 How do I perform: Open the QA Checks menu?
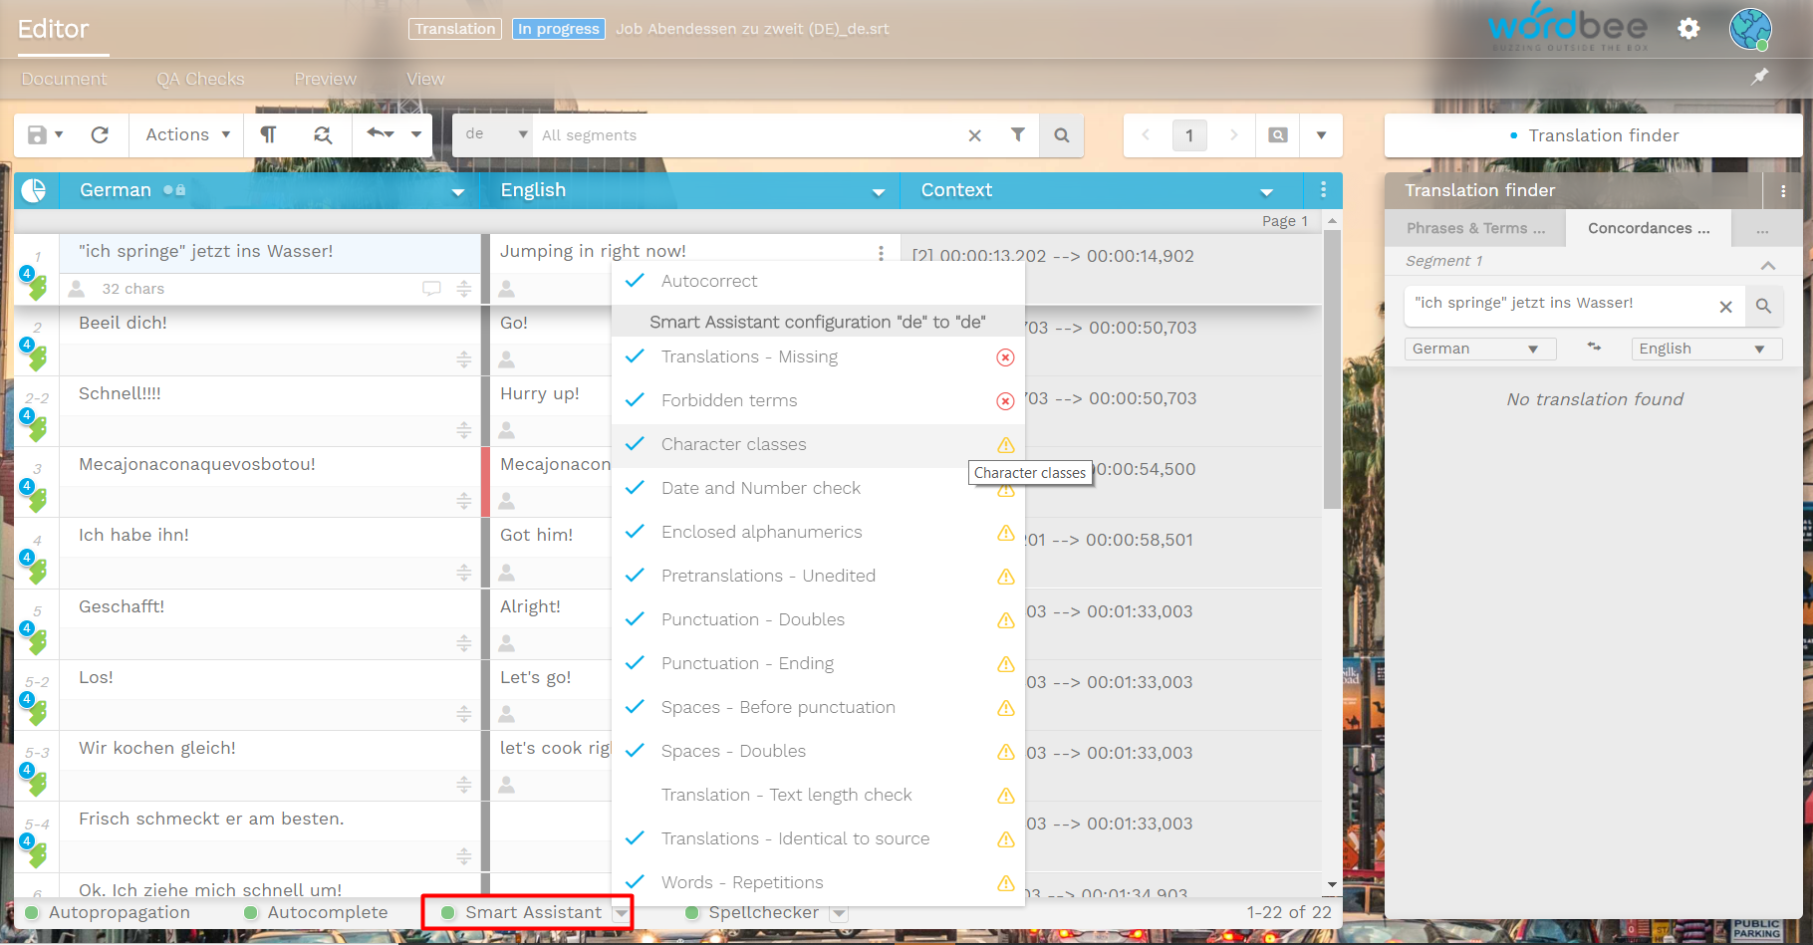coord(200,79)
